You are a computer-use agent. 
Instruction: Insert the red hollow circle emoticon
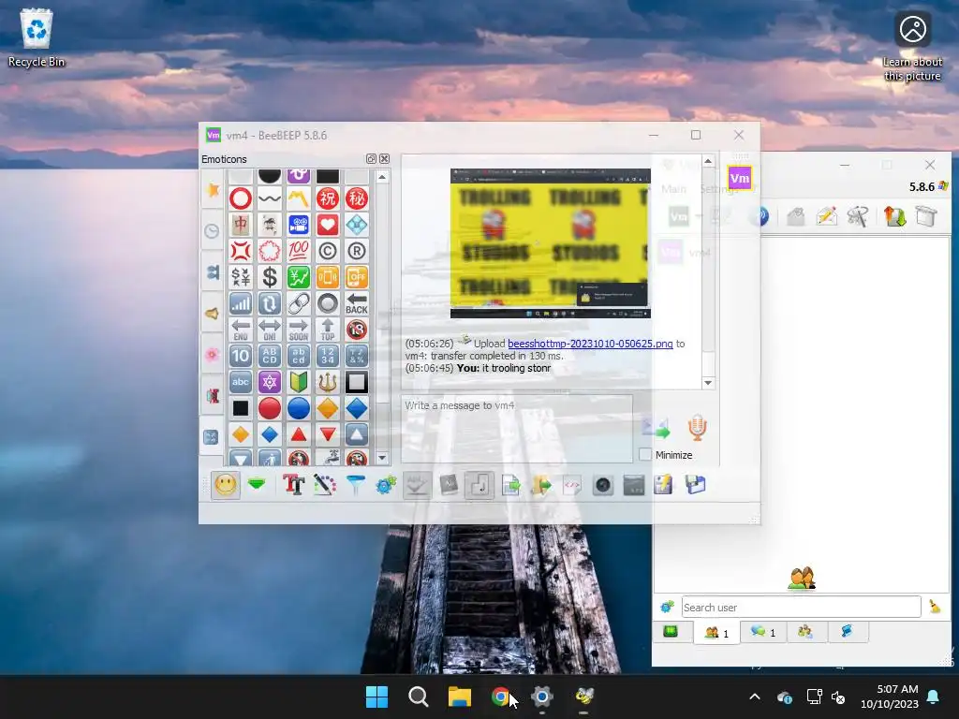click(241, 198)
